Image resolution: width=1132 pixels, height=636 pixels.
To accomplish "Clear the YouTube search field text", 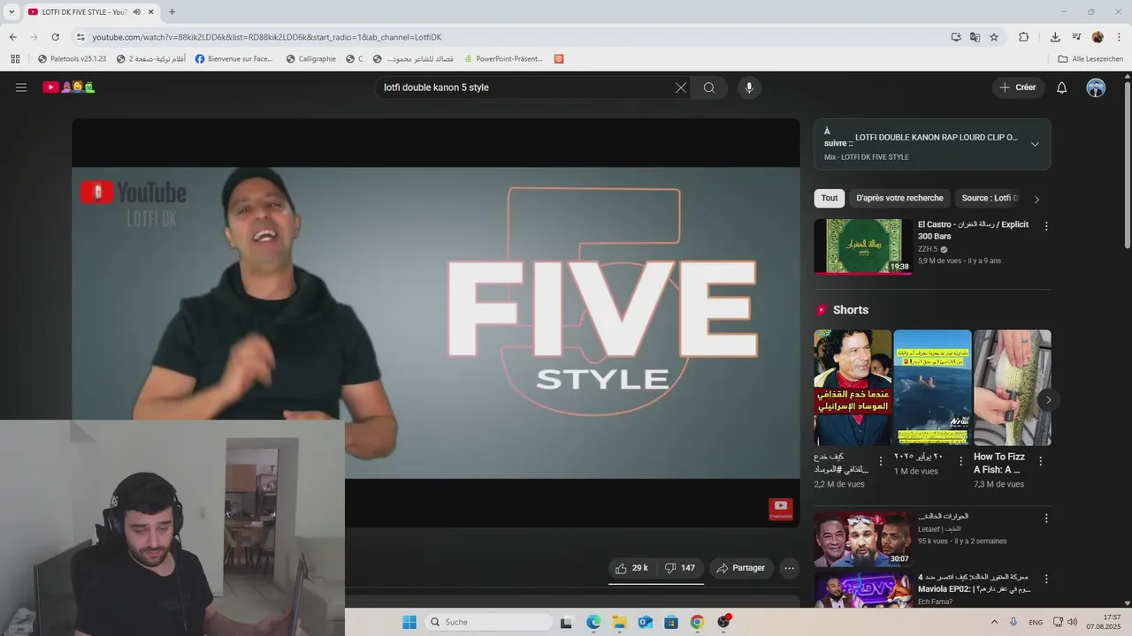I will 681,87.
